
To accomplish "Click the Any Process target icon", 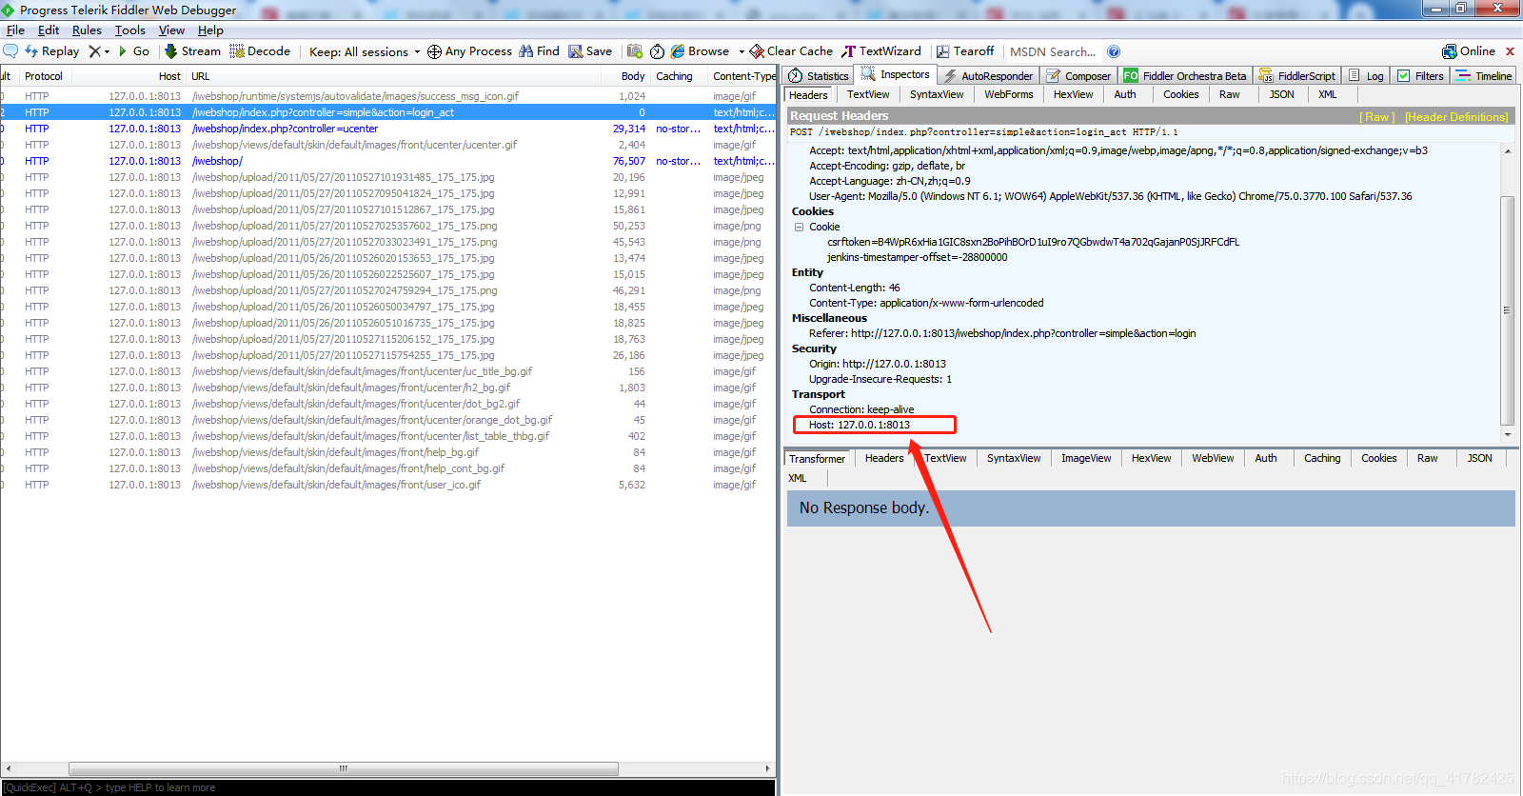I will tap(434, 51).
